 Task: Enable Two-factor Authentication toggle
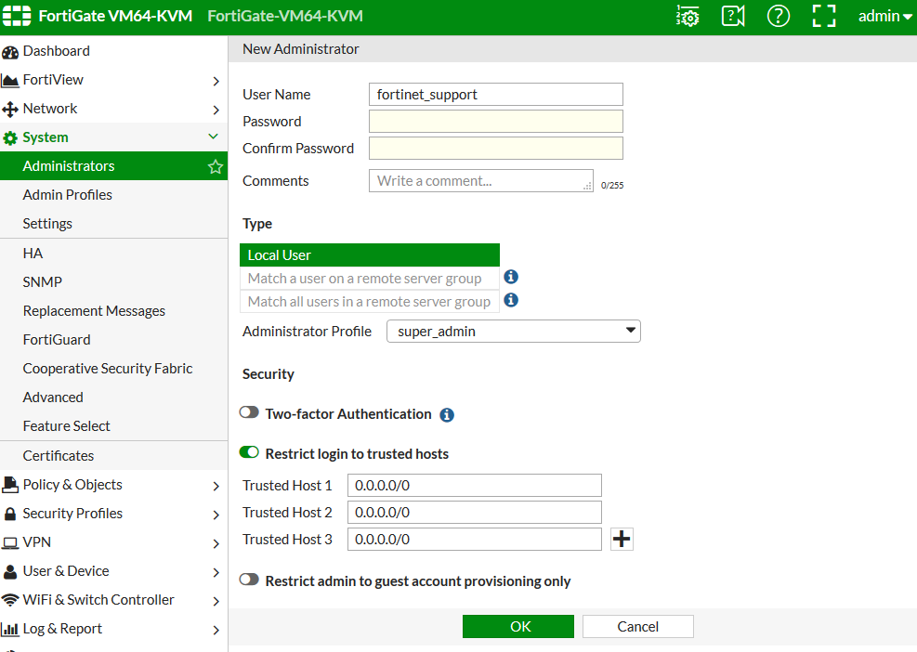249,413
